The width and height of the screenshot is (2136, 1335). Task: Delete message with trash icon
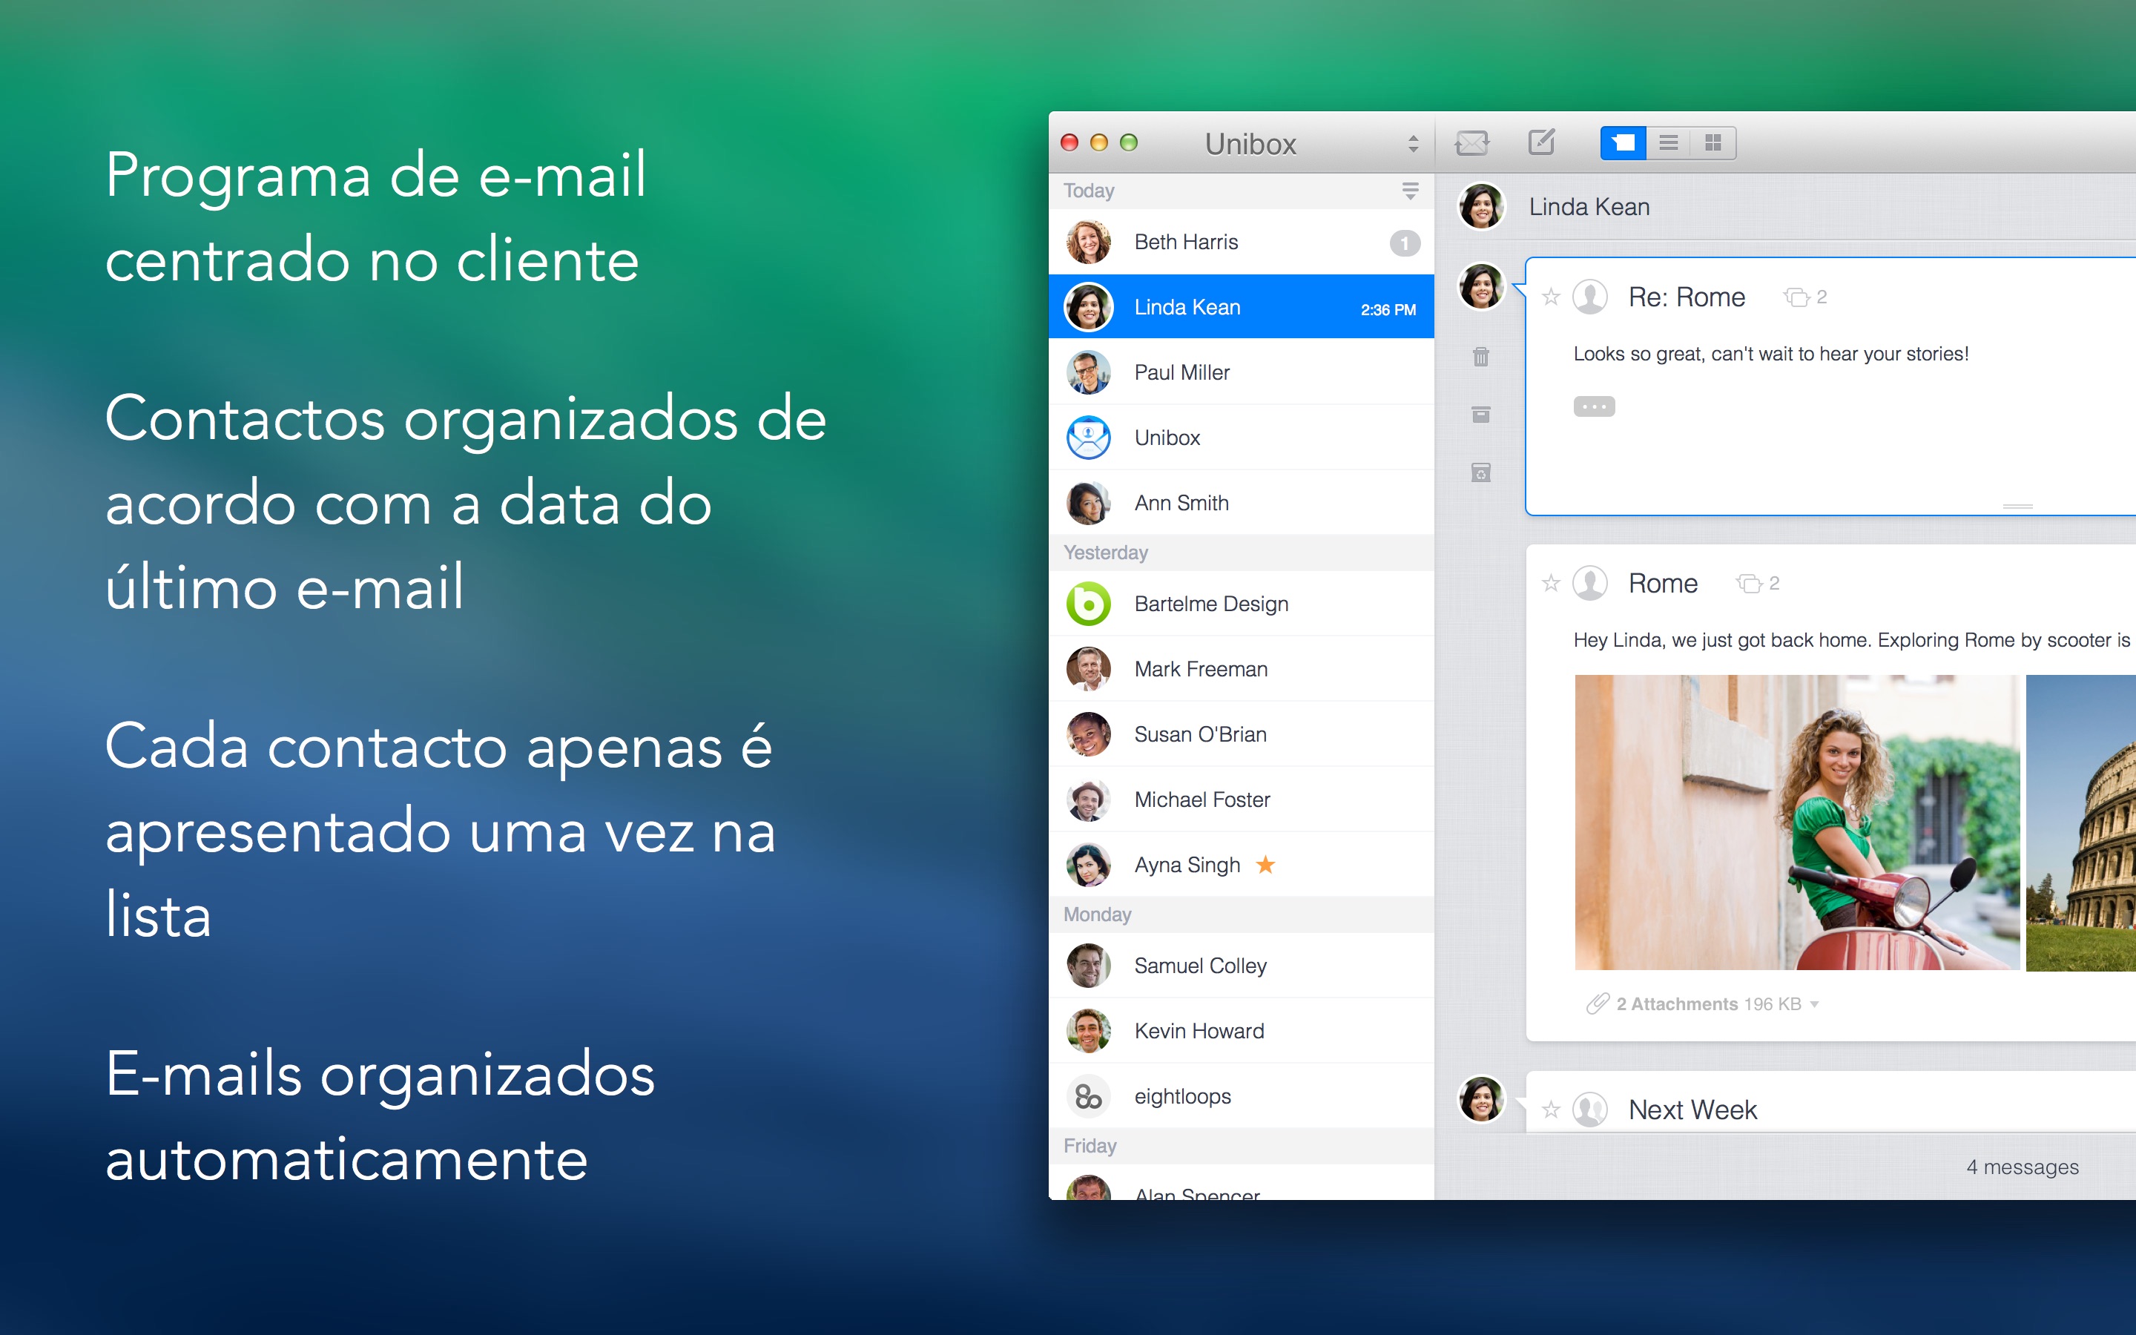click(x=1481, y=357)
